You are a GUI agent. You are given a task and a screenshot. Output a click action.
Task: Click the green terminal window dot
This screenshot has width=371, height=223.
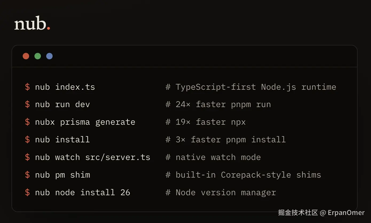tap(38, 56)
